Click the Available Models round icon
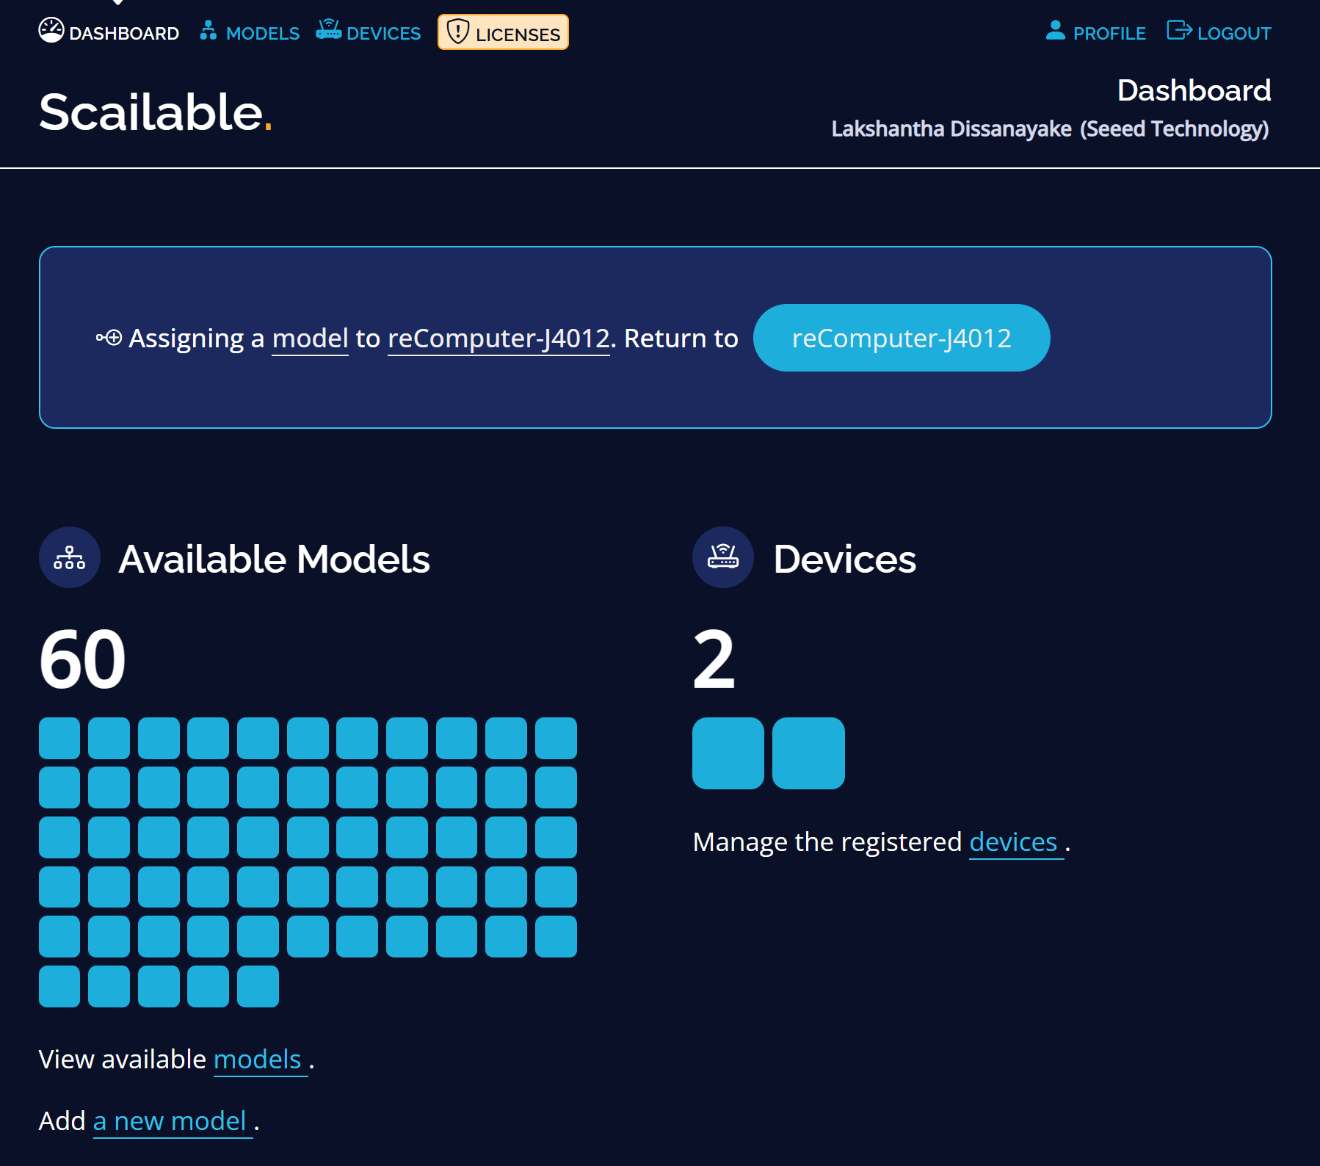Viewport: 1320px width, 1166px height. pos(70,557)
